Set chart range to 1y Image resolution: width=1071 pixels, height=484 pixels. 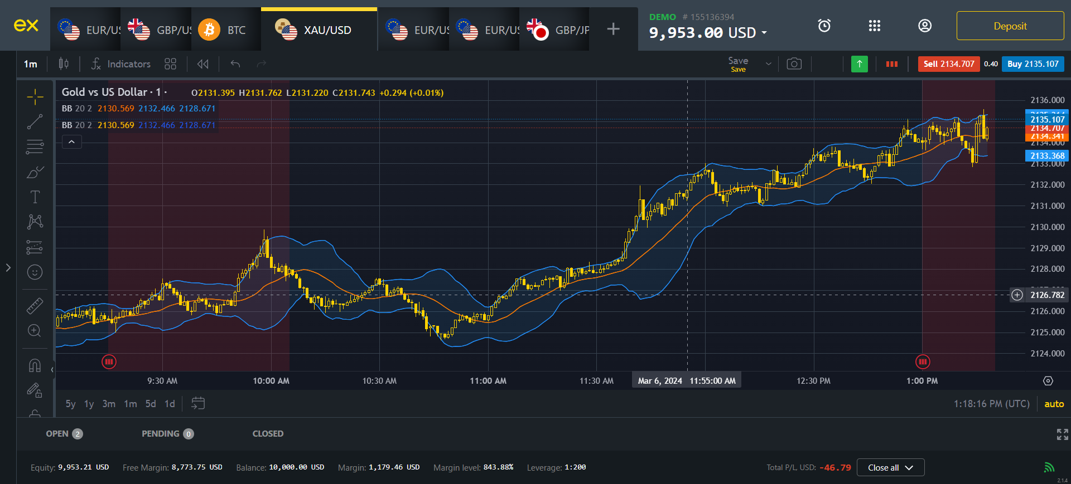(89, 404)
